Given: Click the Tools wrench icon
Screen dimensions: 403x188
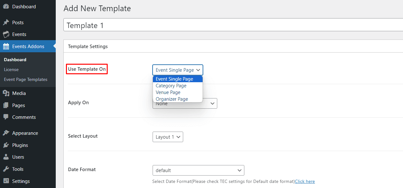Looking at the screenshot, I should 6,169.
